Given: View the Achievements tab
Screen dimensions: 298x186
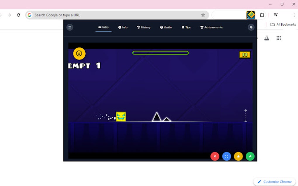Looking at the screenshot, I should click(x=211, y=27).
